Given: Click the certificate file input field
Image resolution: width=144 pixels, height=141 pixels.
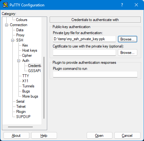Looking at the screenshot, I should coord(84,53).
